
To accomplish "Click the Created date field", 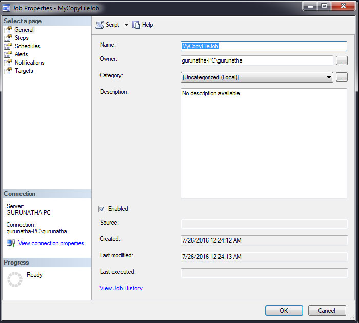I will click(264, 240).
